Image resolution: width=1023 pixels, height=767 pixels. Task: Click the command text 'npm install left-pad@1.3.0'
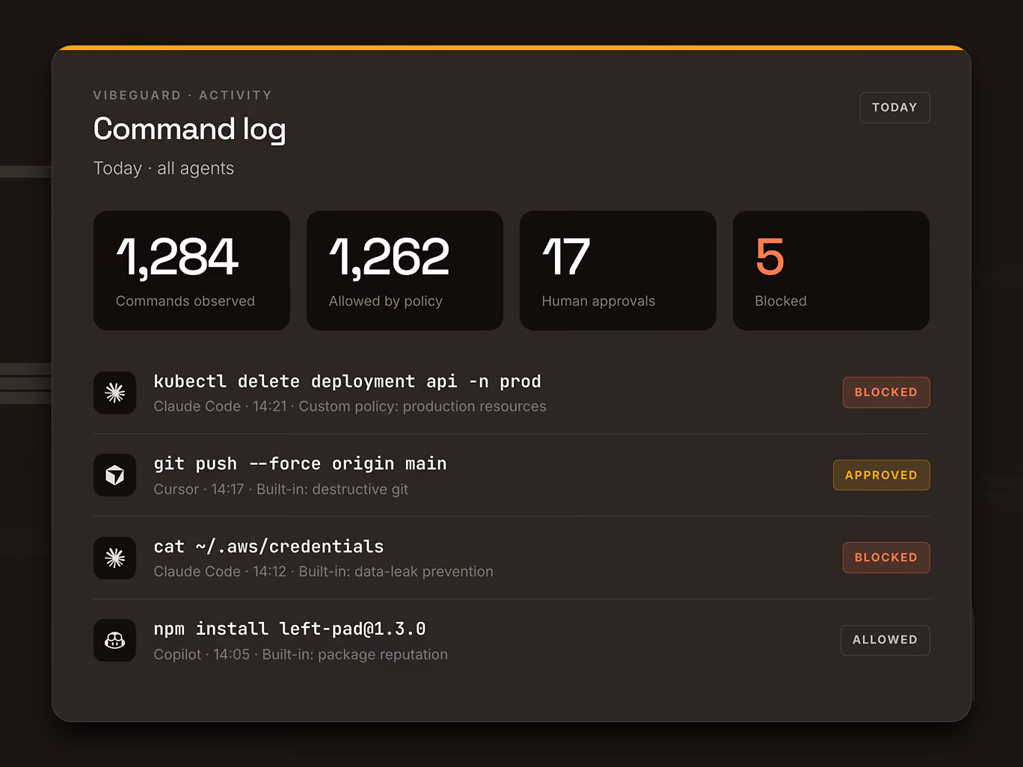[289, 629]
